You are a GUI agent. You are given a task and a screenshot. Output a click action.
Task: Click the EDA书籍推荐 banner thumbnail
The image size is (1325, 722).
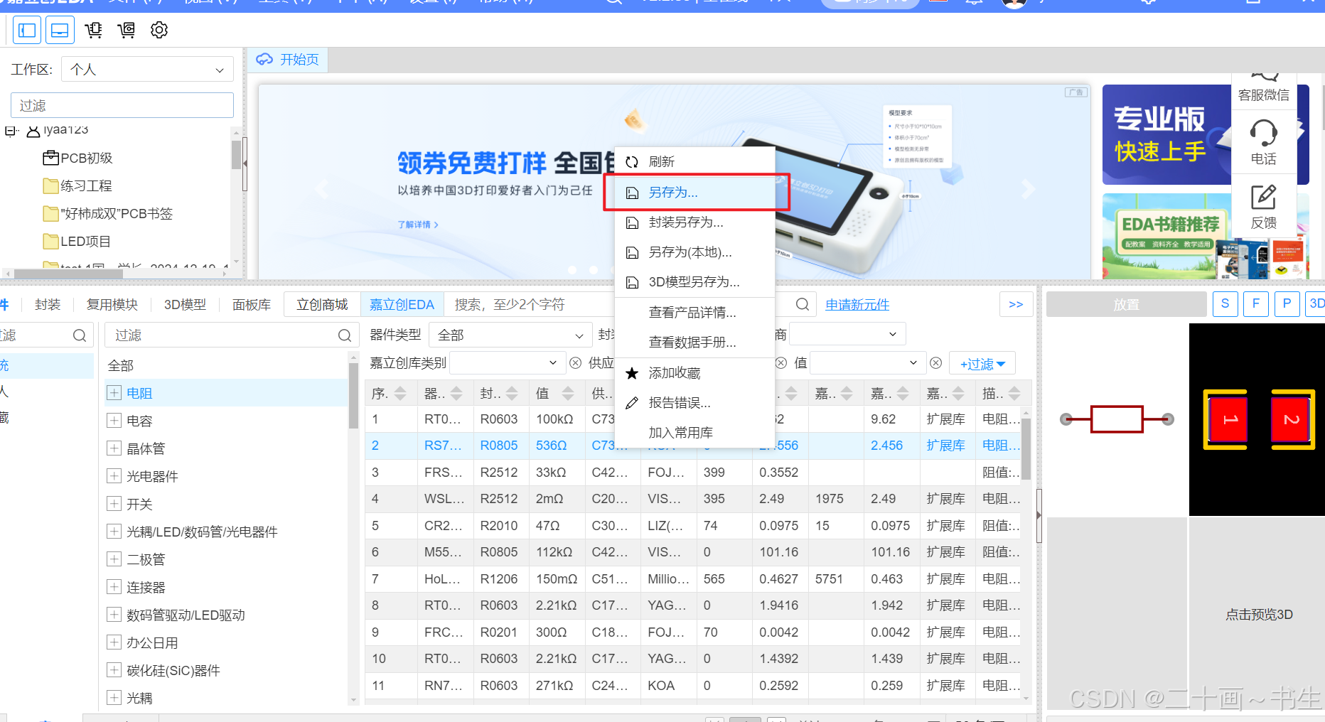tap(1166, 236)
